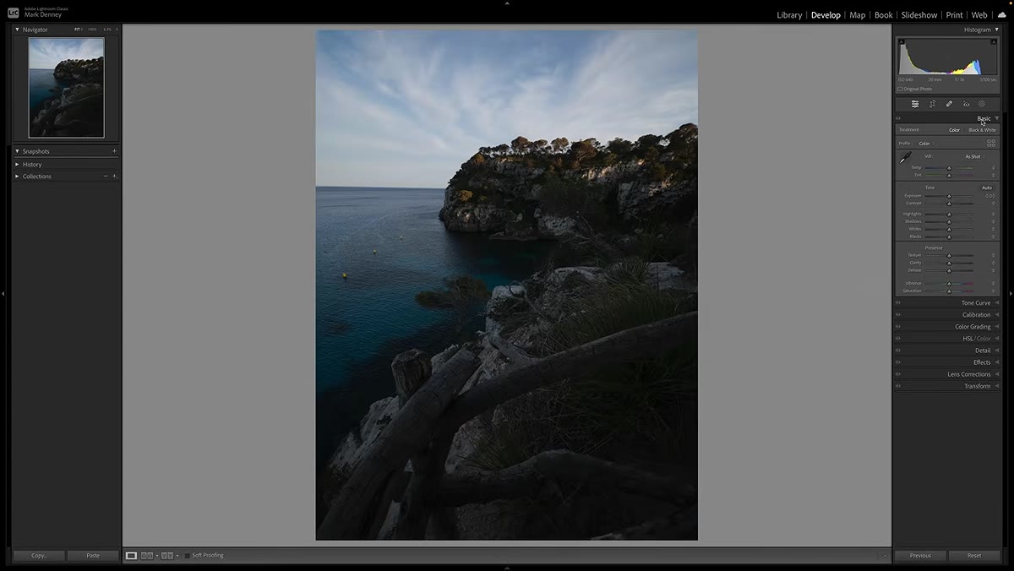Toggle Effects panel visibility eye
This screenshot has width=1014, height=571.
tap(898, 362)
